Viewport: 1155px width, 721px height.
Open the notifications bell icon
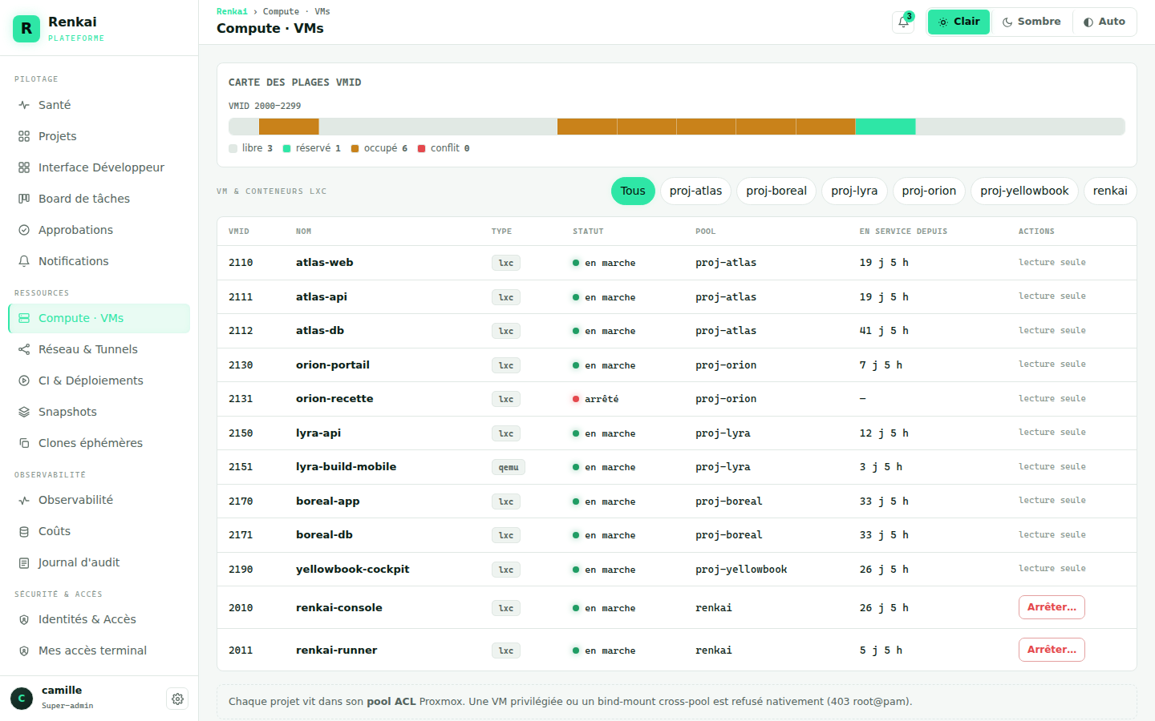[x=903, y=22]
